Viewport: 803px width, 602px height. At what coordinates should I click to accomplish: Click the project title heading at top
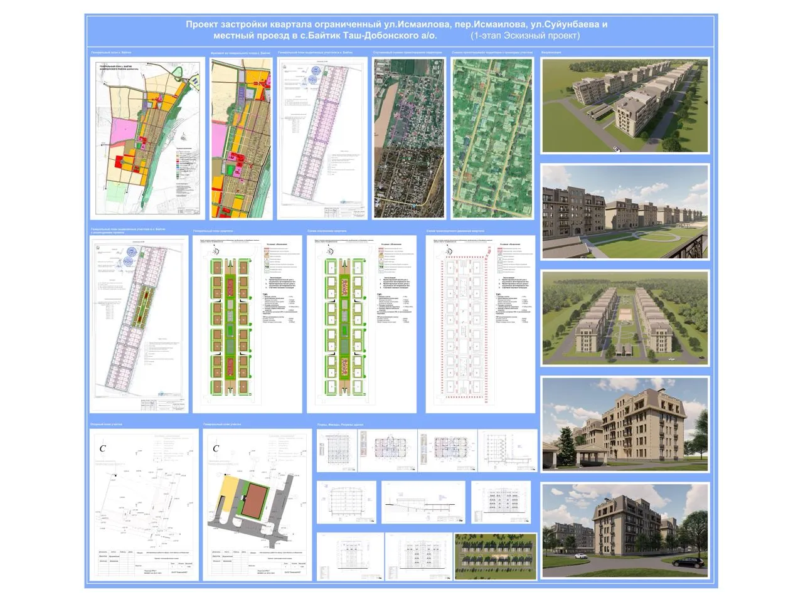396,30
